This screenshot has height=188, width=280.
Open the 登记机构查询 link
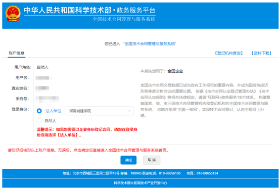pyautogui.click(x=229, y=53)
